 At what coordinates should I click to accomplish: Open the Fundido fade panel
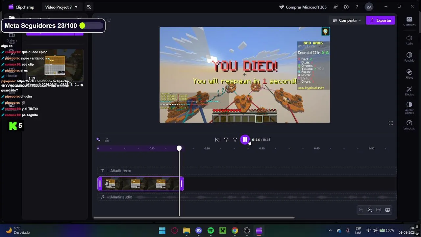[x=409, y=57]
